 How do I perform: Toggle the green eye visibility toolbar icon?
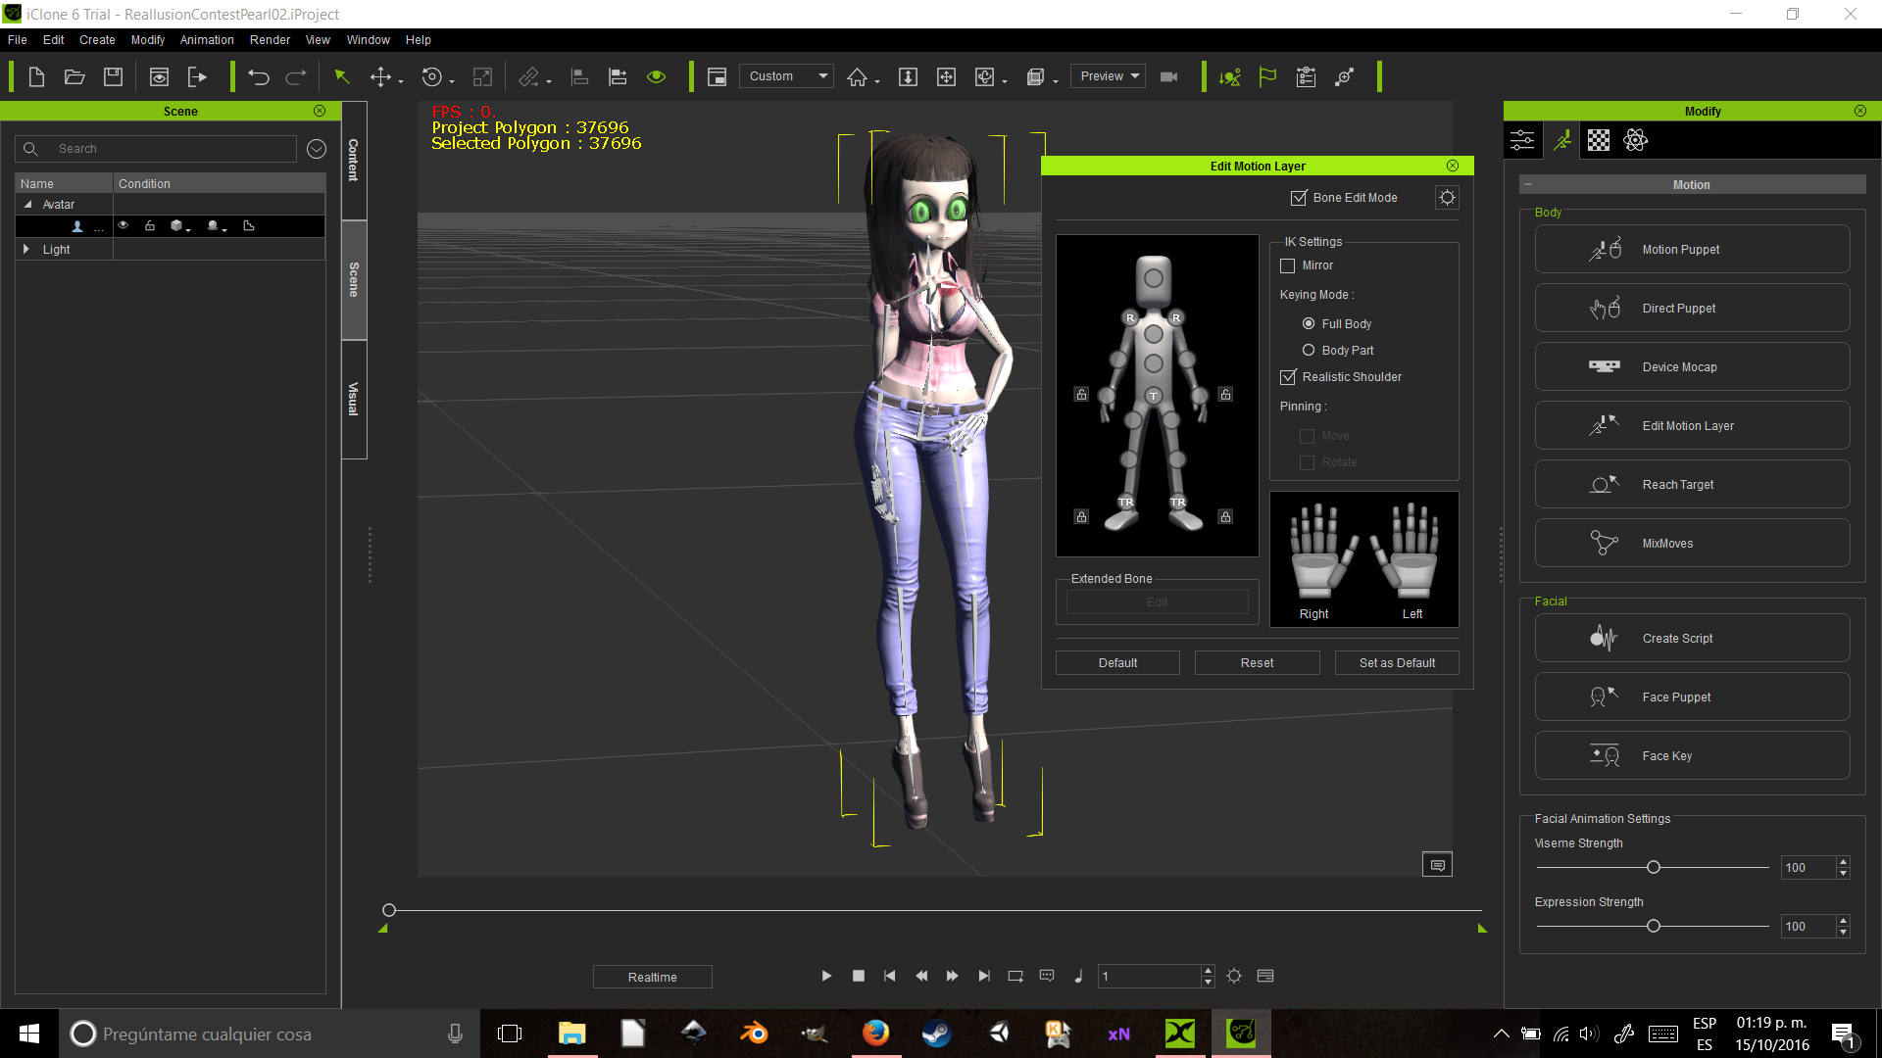pos(657,76)
